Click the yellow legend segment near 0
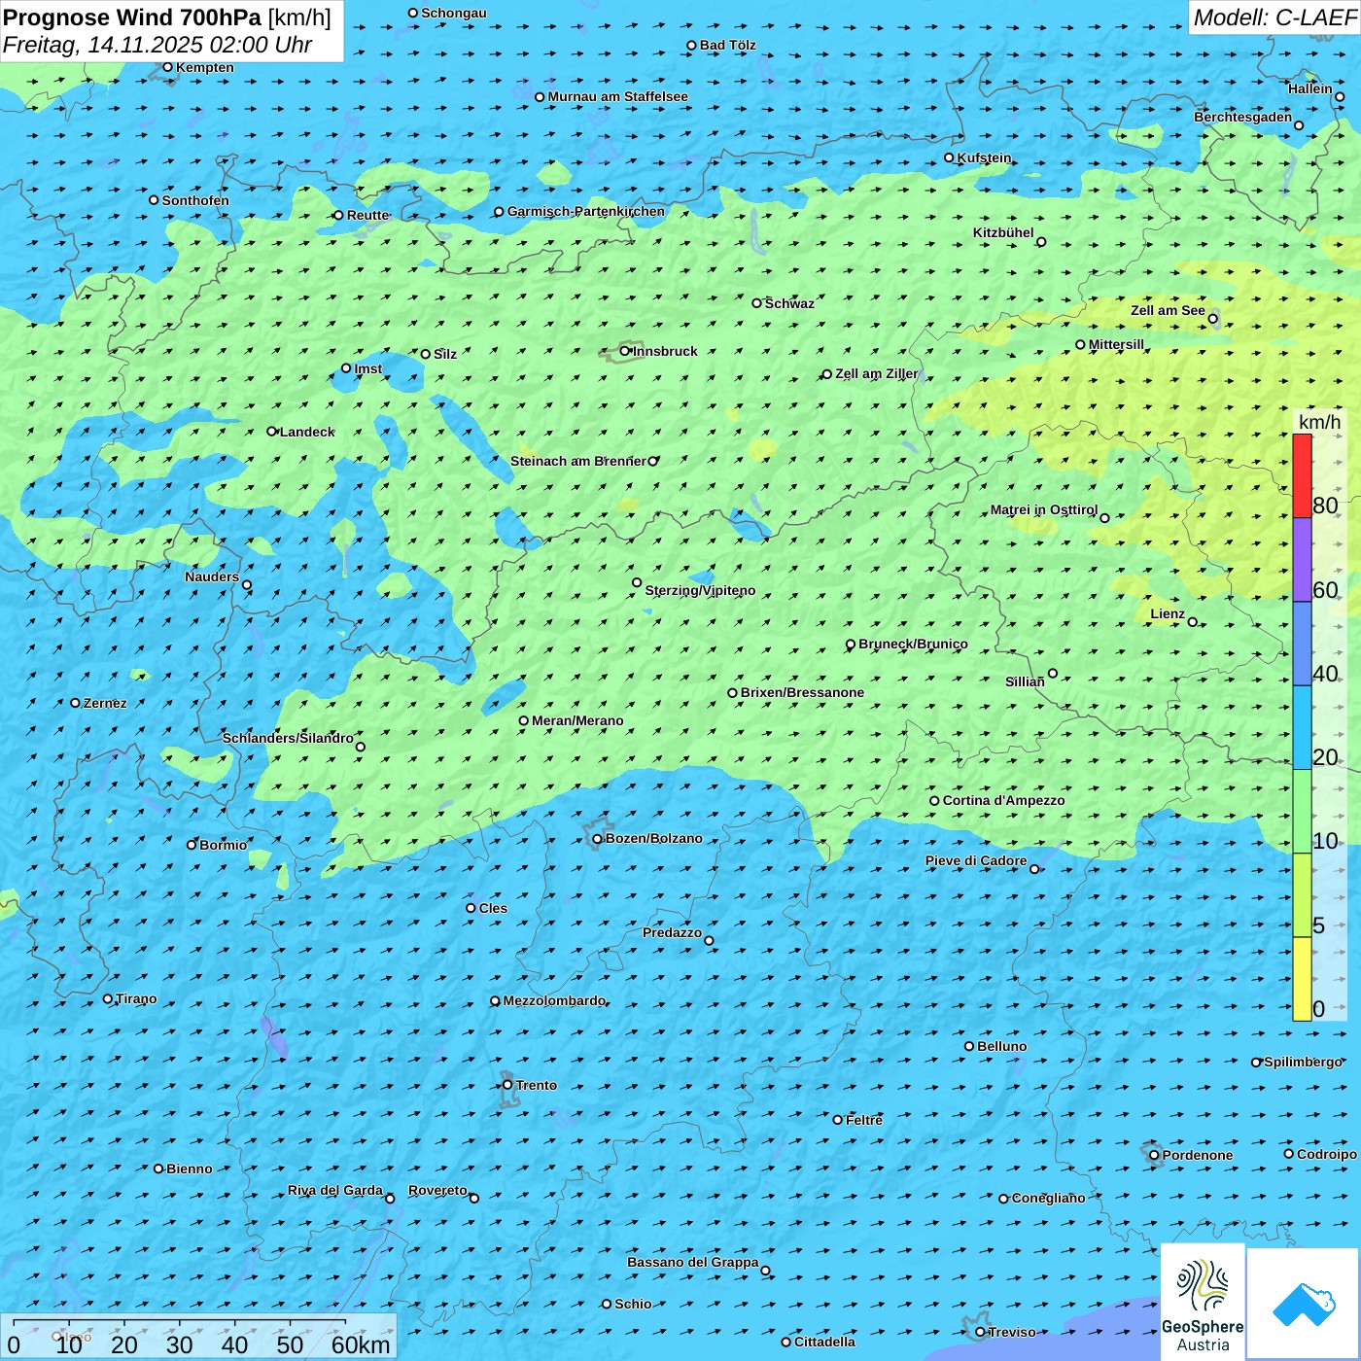This screenshot has width=1361, height=1361. [1302, 978]
